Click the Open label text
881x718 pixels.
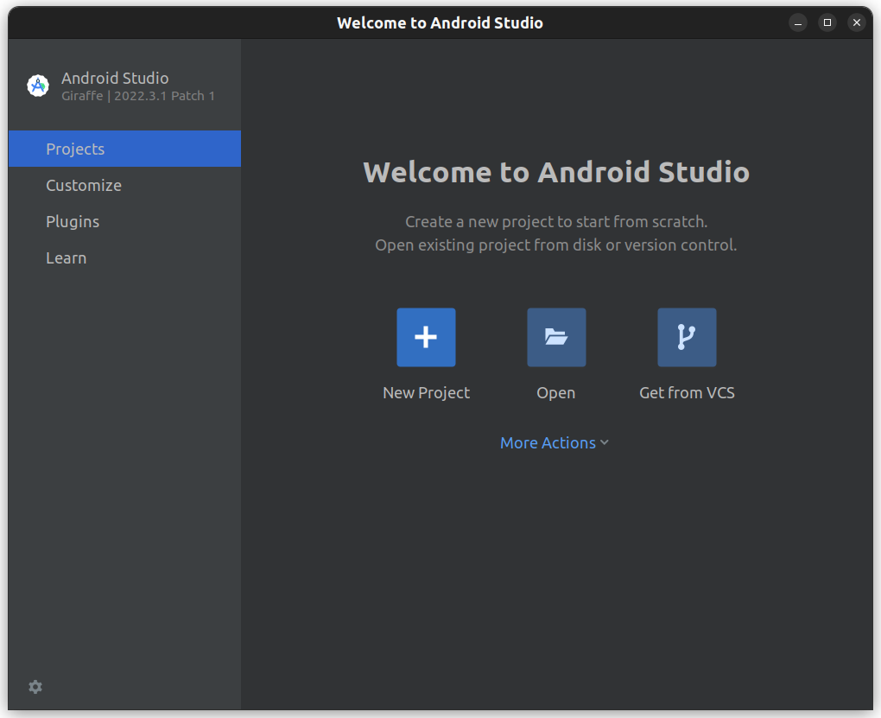pos(555,392)
